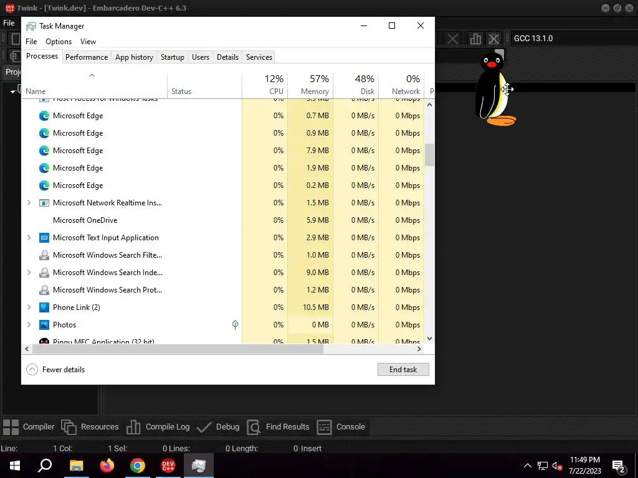The image size is (638, 478).
Task: Select the Microsoft OneDrive process
Action: [223, 220]
